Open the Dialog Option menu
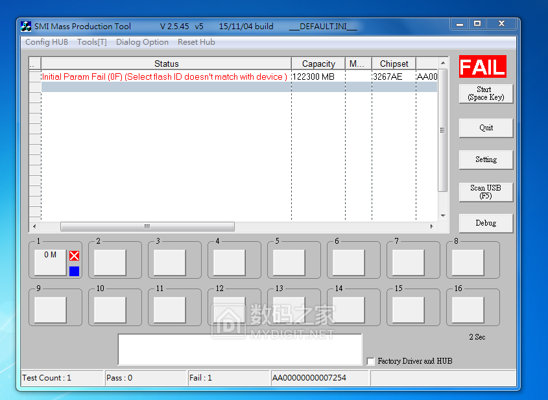The height and width of the screenshot is (400, 548). tap(142, 42)
